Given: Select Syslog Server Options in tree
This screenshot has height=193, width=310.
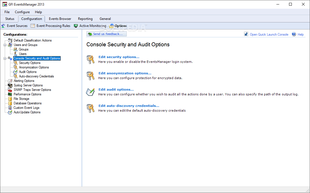Looking at the screenshot, I should click(28, 85).
